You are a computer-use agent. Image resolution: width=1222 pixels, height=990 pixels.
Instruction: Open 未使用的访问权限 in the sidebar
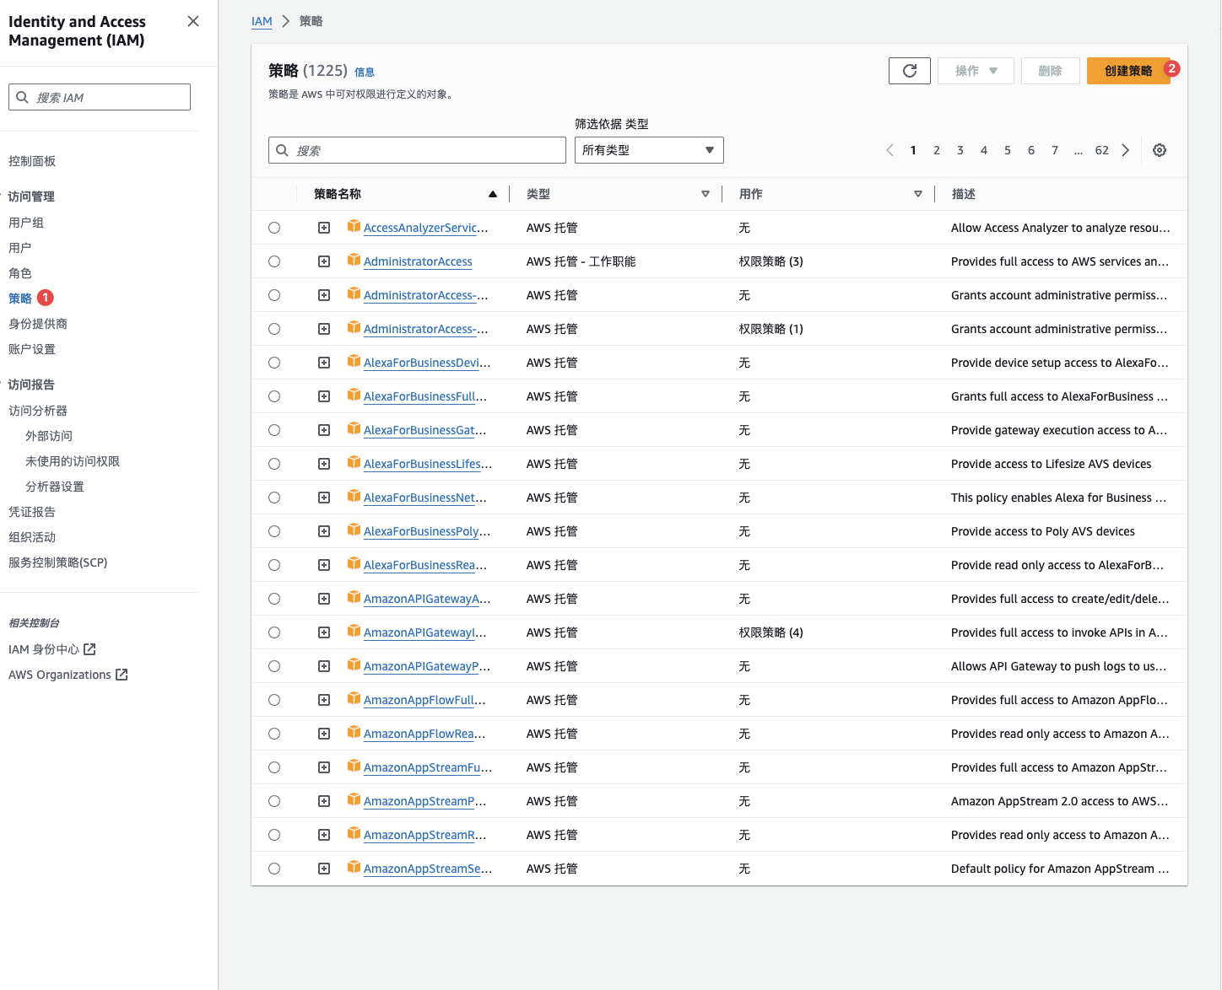point(73,461)
